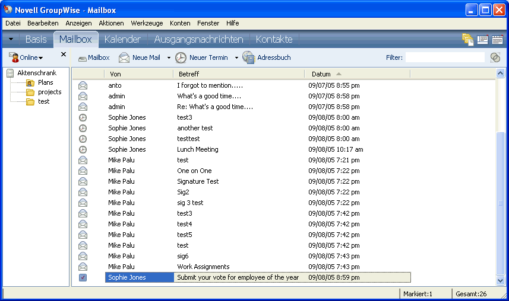
Task: Click the filter find icon beside Filter field
Action: coord(495,57)
